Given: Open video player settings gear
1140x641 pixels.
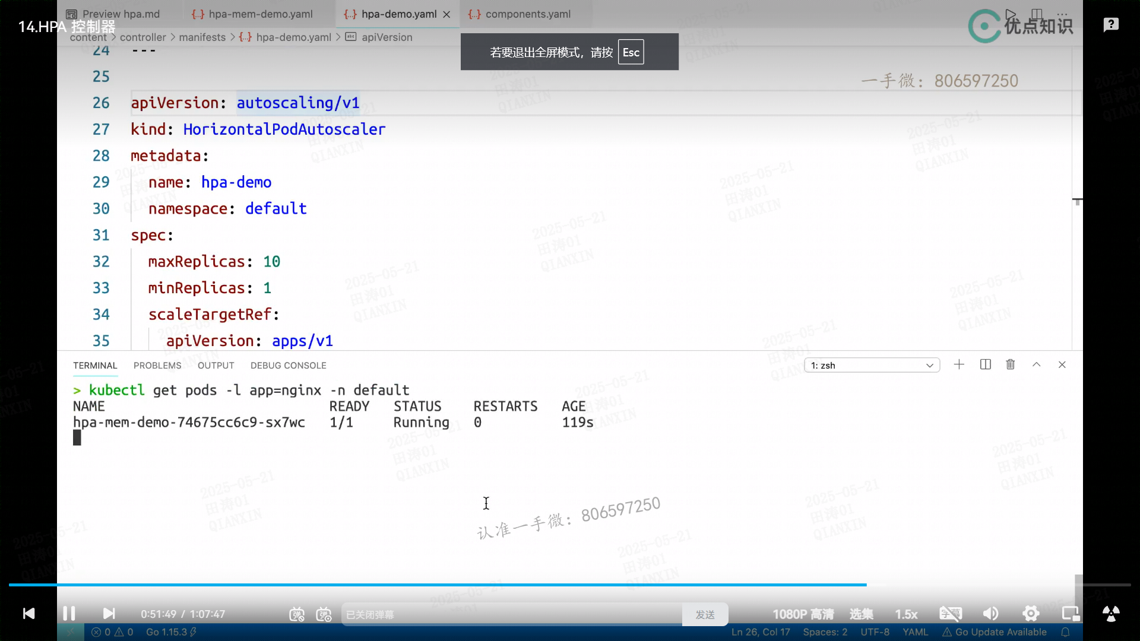Looking at the screenshot, I should tap(1031, 614).
